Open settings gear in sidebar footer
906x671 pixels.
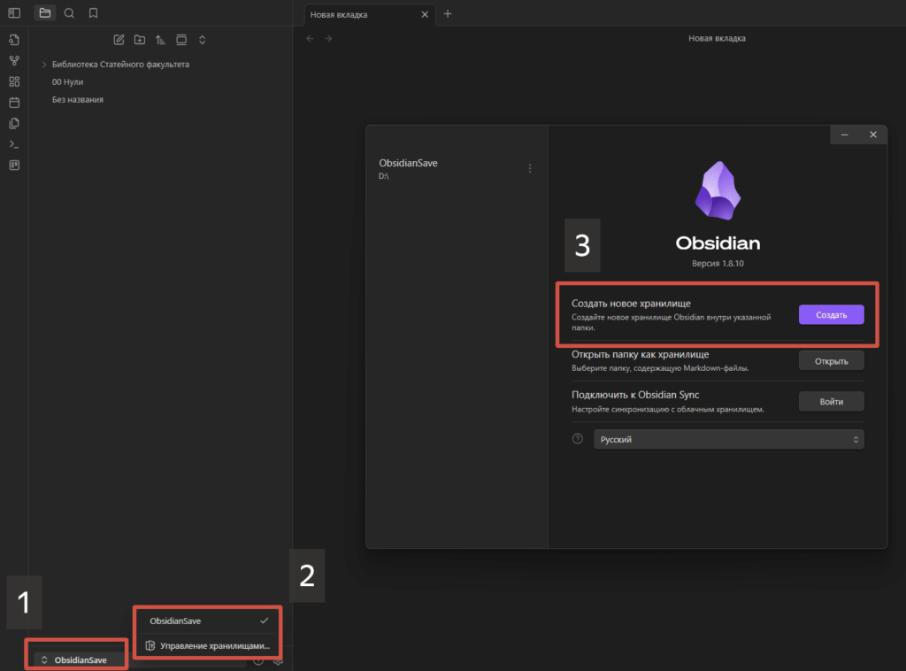click(x=278, y=660)
